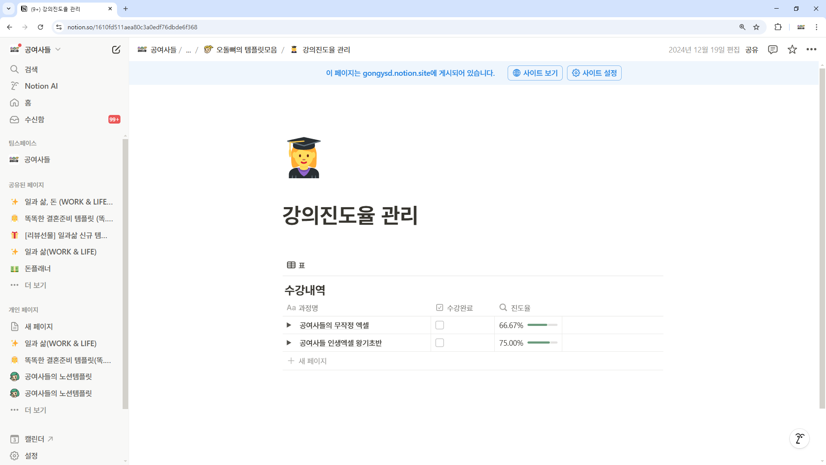Check 수강완료 for 공여사들의 무작정 엑셀
The height and width of the screenshot is (465, 826).
coord(440,325)
